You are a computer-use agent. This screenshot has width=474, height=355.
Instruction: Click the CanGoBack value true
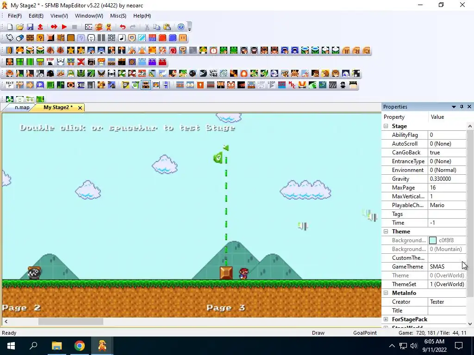coord(447,153)
